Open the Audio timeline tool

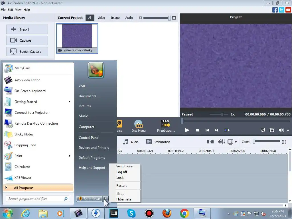click(131, 142)
